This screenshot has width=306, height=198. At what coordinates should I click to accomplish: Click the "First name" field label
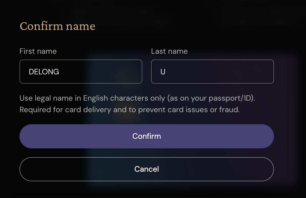coord(38,51)
